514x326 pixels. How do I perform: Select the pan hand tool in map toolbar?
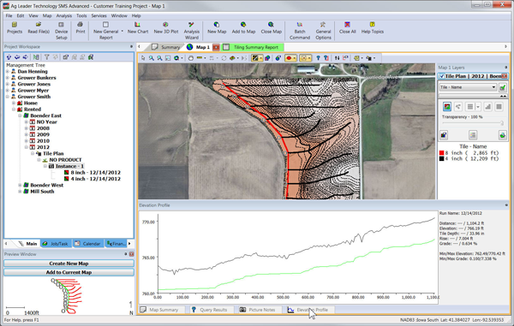(191, 58)
